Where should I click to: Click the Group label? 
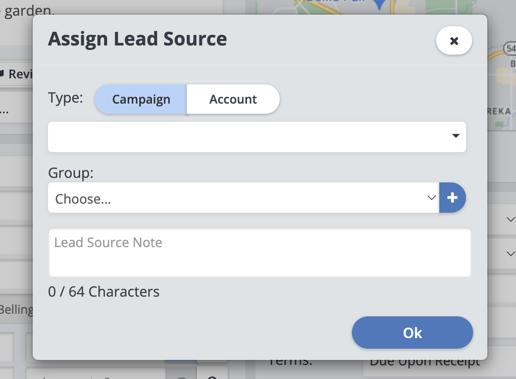click(x=71, y=173)
